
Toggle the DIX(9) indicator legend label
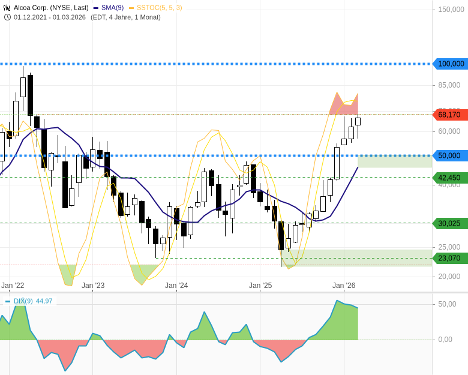tap(23, 301)
